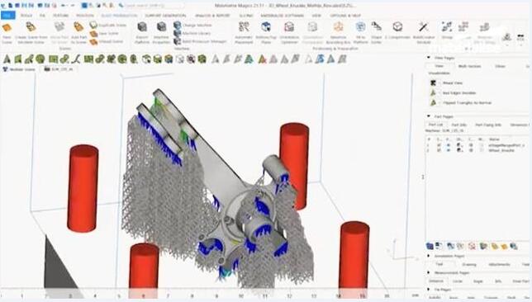This screenshot has width=532, height=302.
Task: Click the Export Platform icon
Action: click(x=142, y=27)
